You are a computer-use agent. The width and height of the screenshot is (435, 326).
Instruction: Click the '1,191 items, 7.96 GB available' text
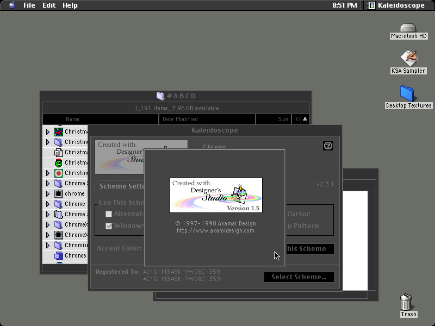(177, 108)
